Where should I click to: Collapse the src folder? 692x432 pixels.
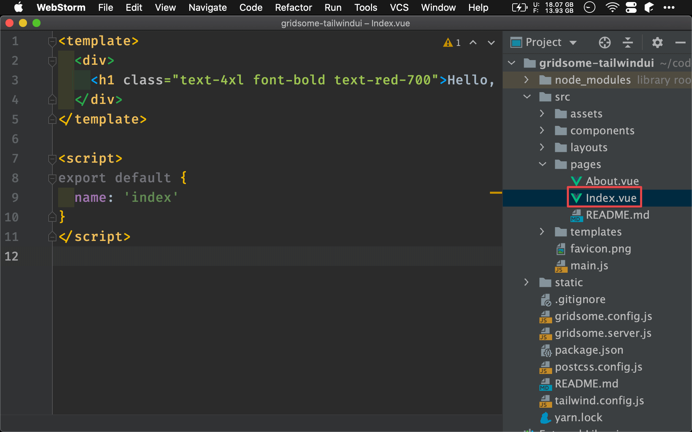pos(527,97)
